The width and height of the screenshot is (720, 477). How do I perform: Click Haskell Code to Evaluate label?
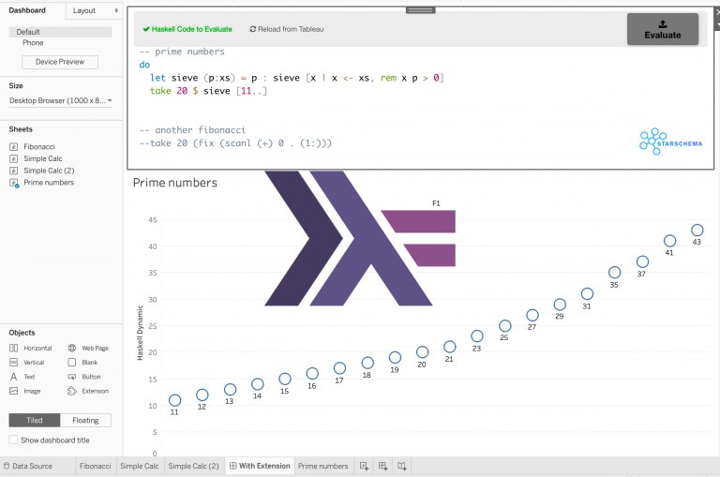pyautogui.click(x=187, y=29)
